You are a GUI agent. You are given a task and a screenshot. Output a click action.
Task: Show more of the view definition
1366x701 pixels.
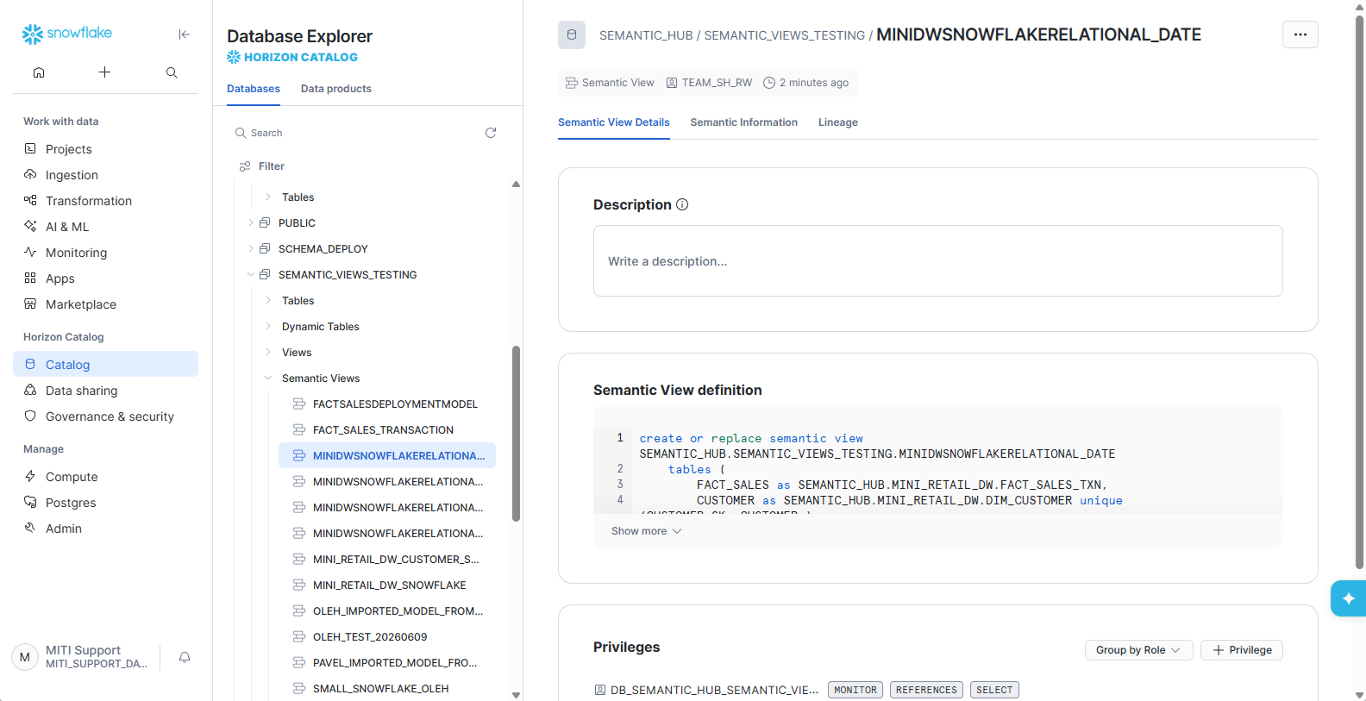(647, 531)
